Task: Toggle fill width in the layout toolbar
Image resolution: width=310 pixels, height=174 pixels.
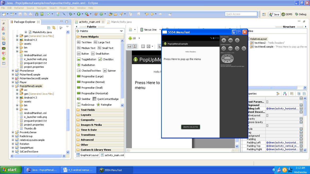Action: point(129,46)
